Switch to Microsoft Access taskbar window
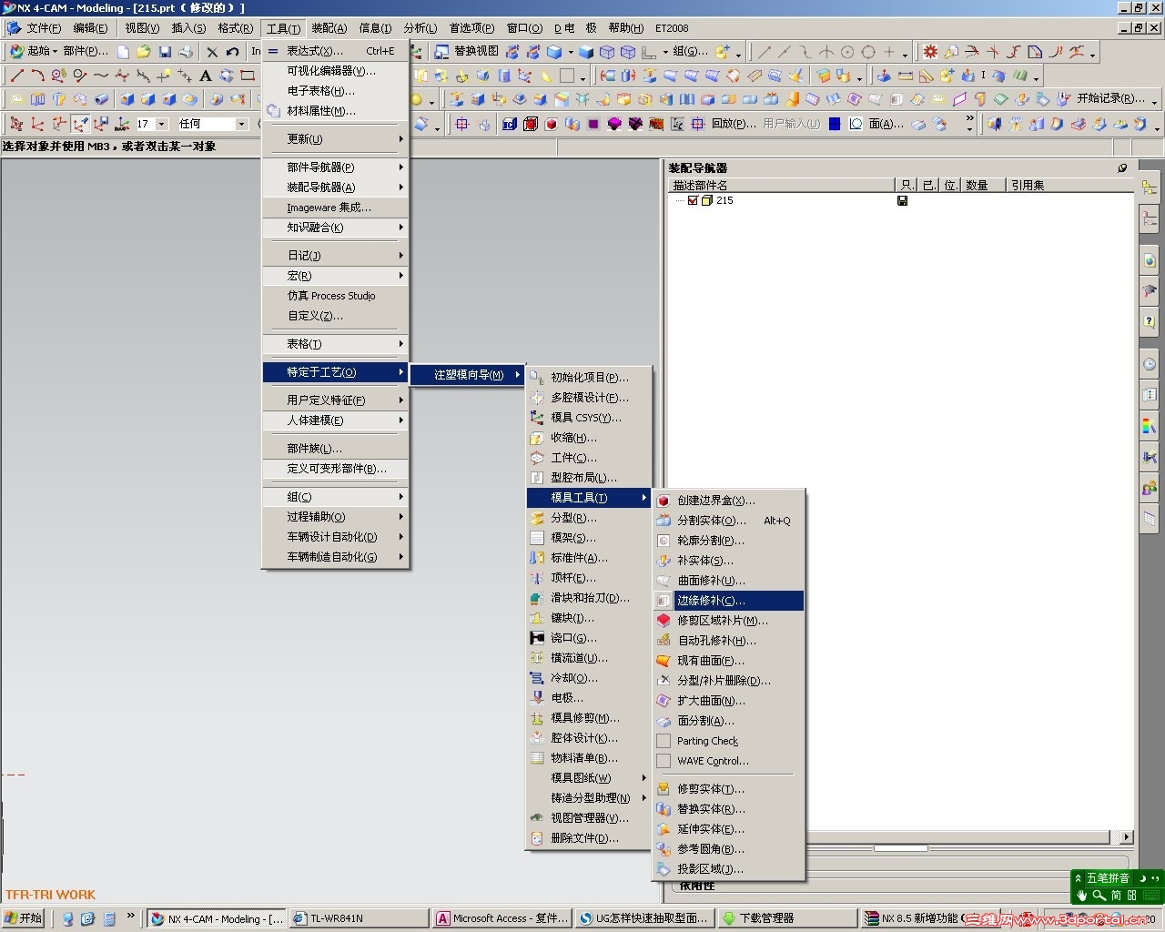This screenshot has width=1165, height=932. pos(502,918)
